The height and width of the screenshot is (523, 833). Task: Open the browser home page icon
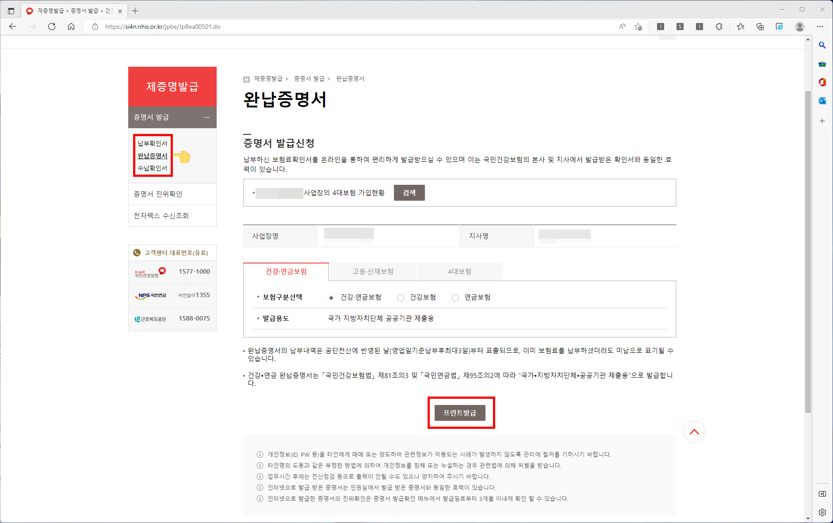coord(71,27)
